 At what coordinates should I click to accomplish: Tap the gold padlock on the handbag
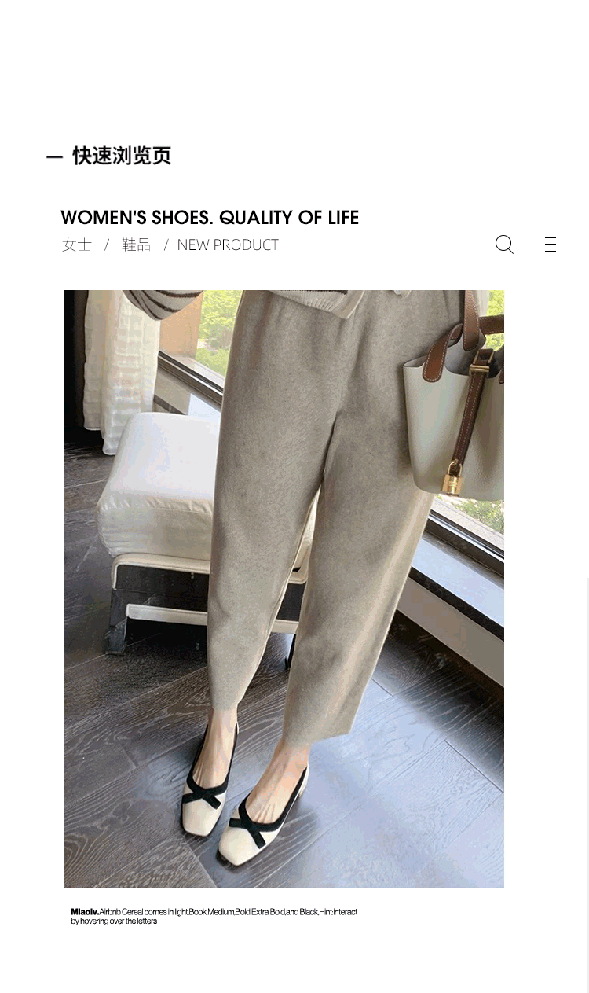(x=454, y=477)
